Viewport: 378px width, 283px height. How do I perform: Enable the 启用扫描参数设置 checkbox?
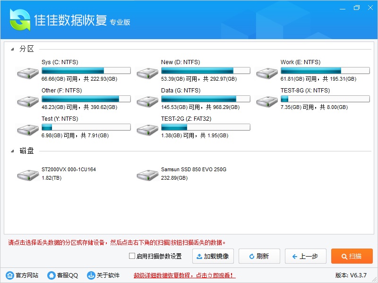tap(132, 256)
